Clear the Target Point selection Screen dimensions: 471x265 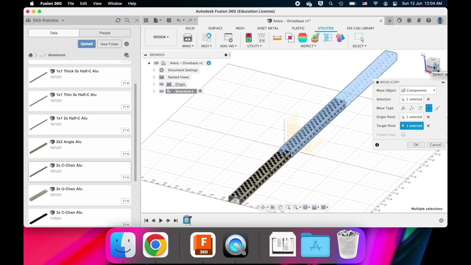tap(428, 126)
